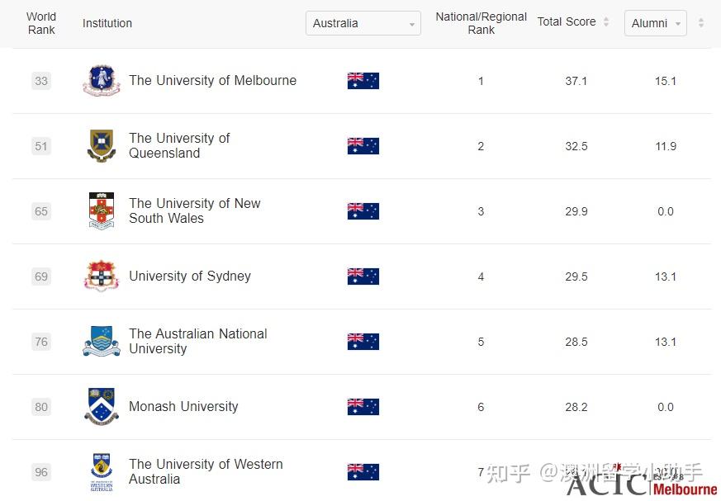
Task: Click the Australian National University crest
Action: 102,342
